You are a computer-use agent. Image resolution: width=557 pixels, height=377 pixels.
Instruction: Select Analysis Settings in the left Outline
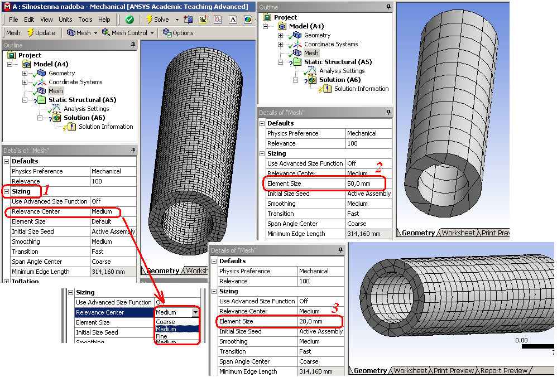pos(87,109)
